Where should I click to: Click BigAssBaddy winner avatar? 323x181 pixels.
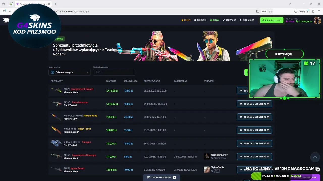pos(207,170)
